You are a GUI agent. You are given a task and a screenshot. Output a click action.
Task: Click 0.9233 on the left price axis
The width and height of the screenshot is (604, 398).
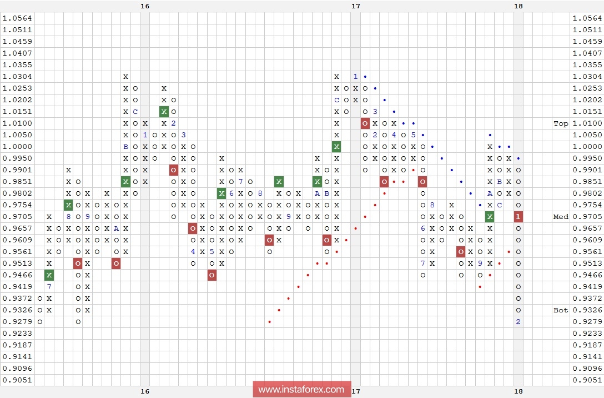click(x=17, y=334)
